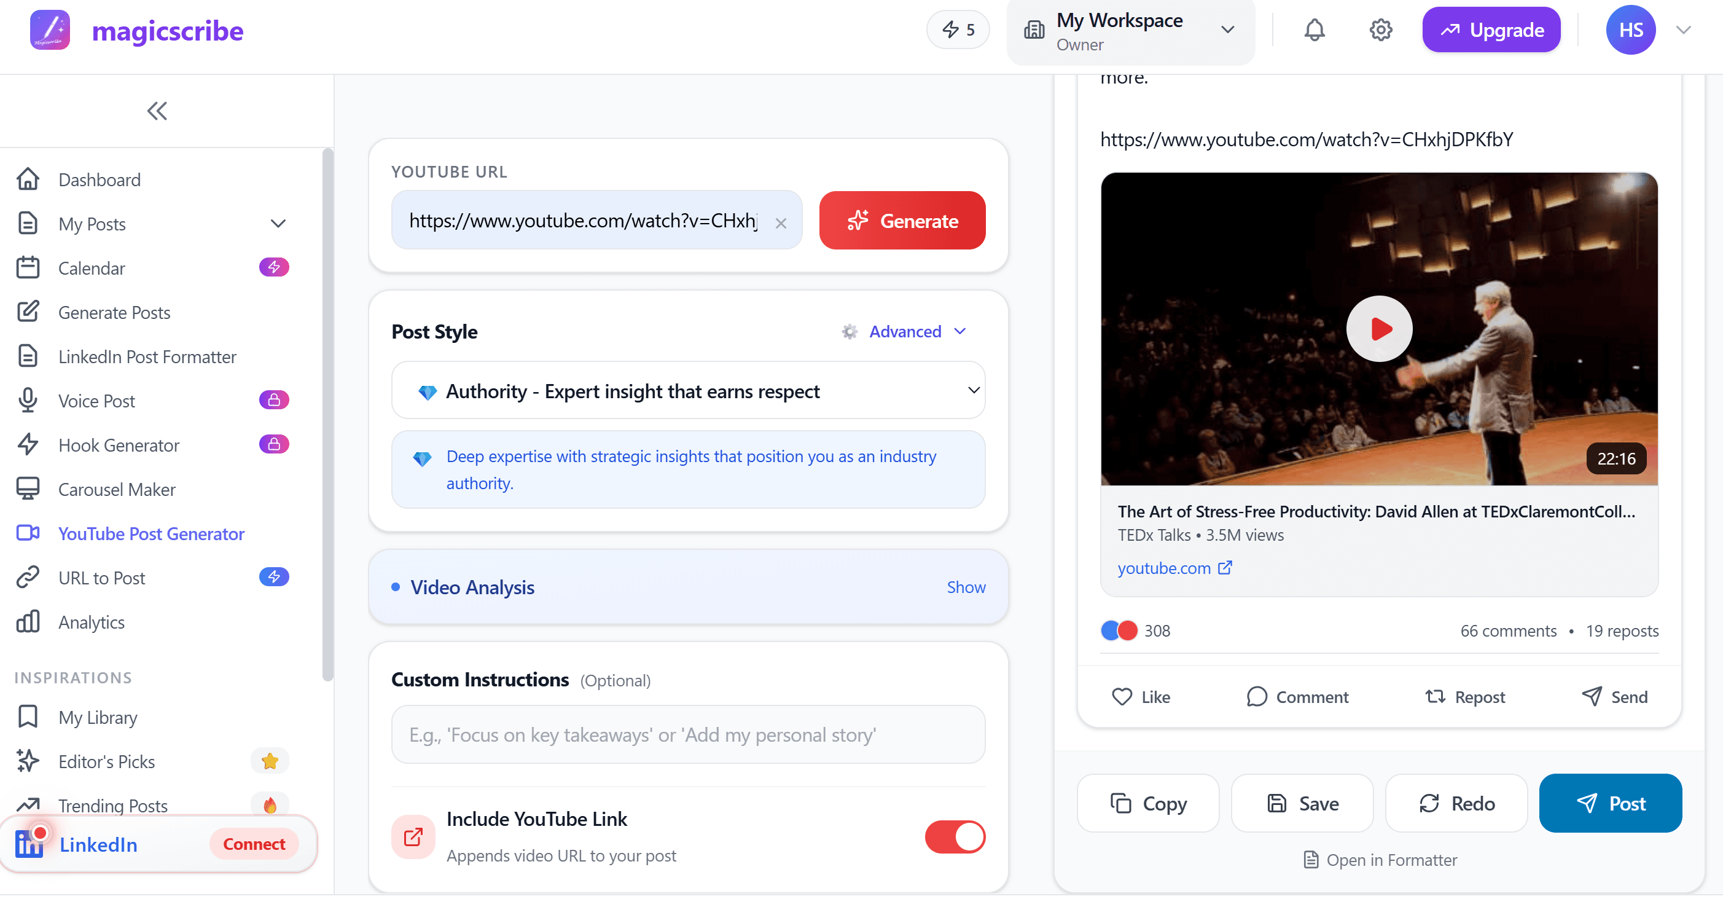Expand the My Posts section
The image size is (1723, 907).
point(278,223)
